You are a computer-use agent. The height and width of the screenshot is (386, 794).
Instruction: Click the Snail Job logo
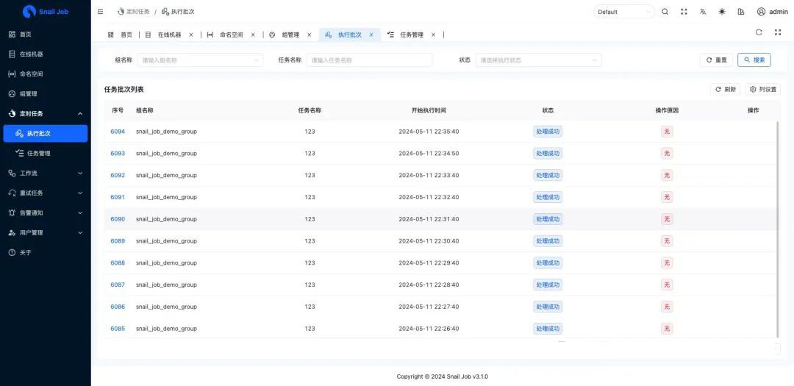point(29,12)
